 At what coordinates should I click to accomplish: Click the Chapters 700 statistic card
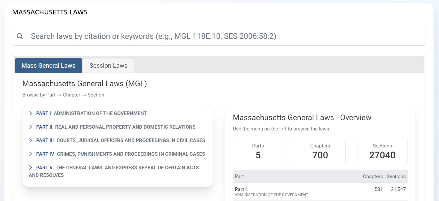(x=320, y=151)
